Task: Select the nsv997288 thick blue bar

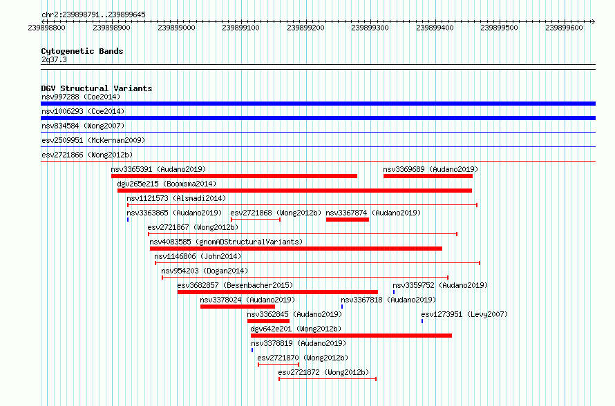Action: pos(318,104)
